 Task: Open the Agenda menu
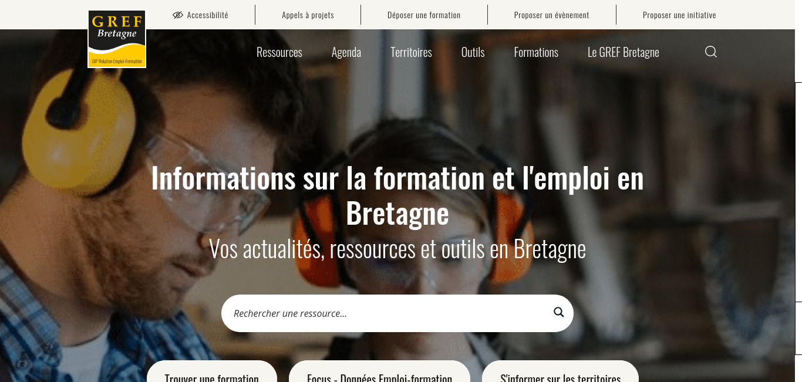(346, 52)
